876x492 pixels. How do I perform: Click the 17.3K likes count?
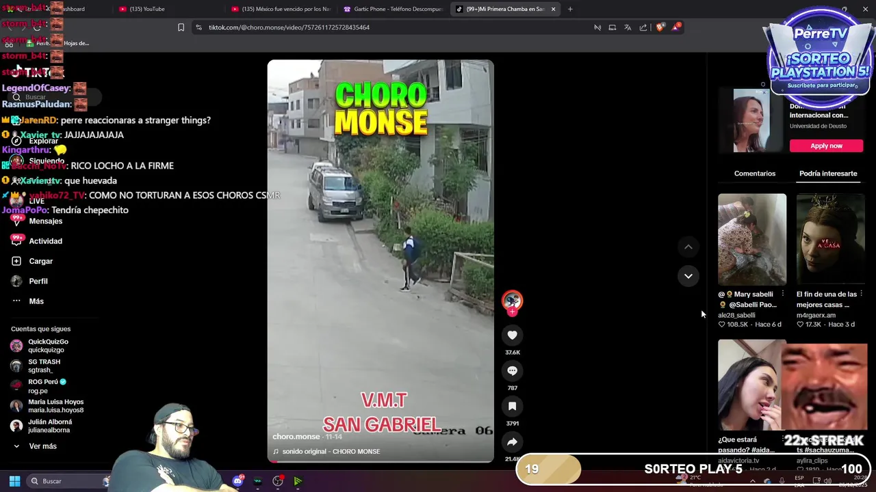click(x=813, y=325)
